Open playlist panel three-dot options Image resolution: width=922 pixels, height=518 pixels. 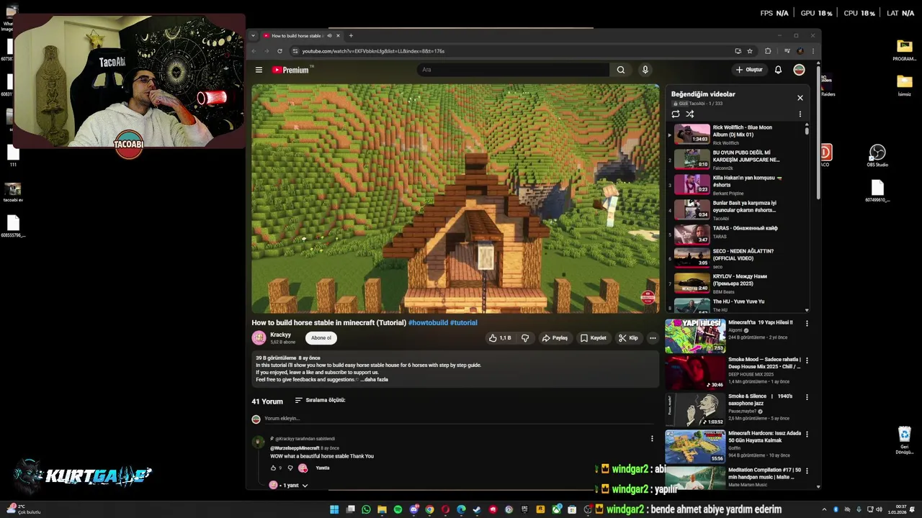coord(800,114)
